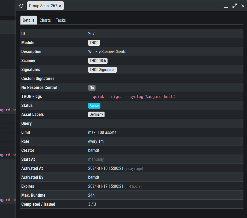
Task: Select Start At value manually
Action: point(96,159)
